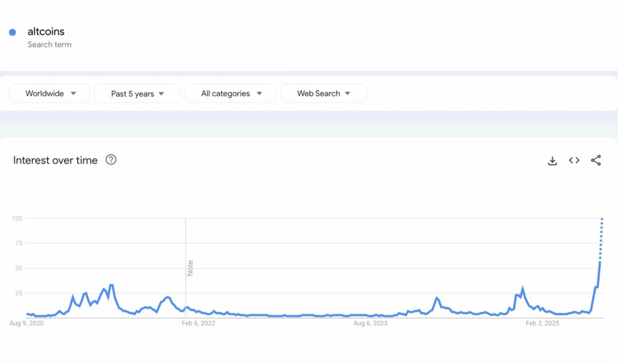This screenshot has height=362, width=618.
Task: Open the Worldwide region dropdown
Action: pyautogui.click(x=50, y=94)
